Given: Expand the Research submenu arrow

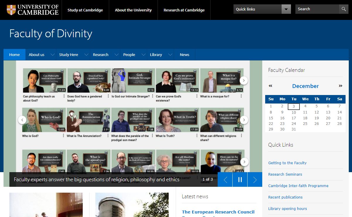Looking at the screenshot, I should (x=117, y=55).
